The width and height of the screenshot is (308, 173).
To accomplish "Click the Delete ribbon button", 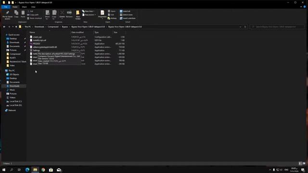I will point(62,14).
